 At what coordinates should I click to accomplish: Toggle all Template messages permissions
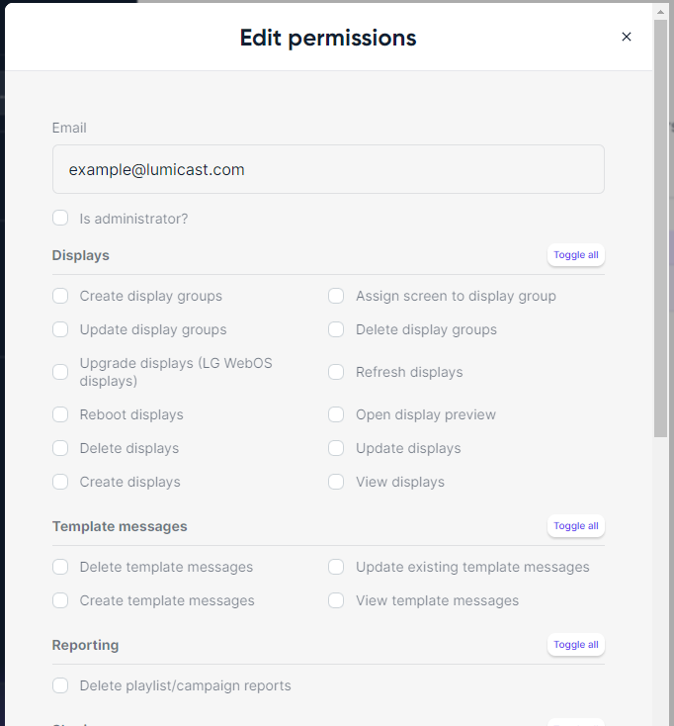(x=576, y=526)
